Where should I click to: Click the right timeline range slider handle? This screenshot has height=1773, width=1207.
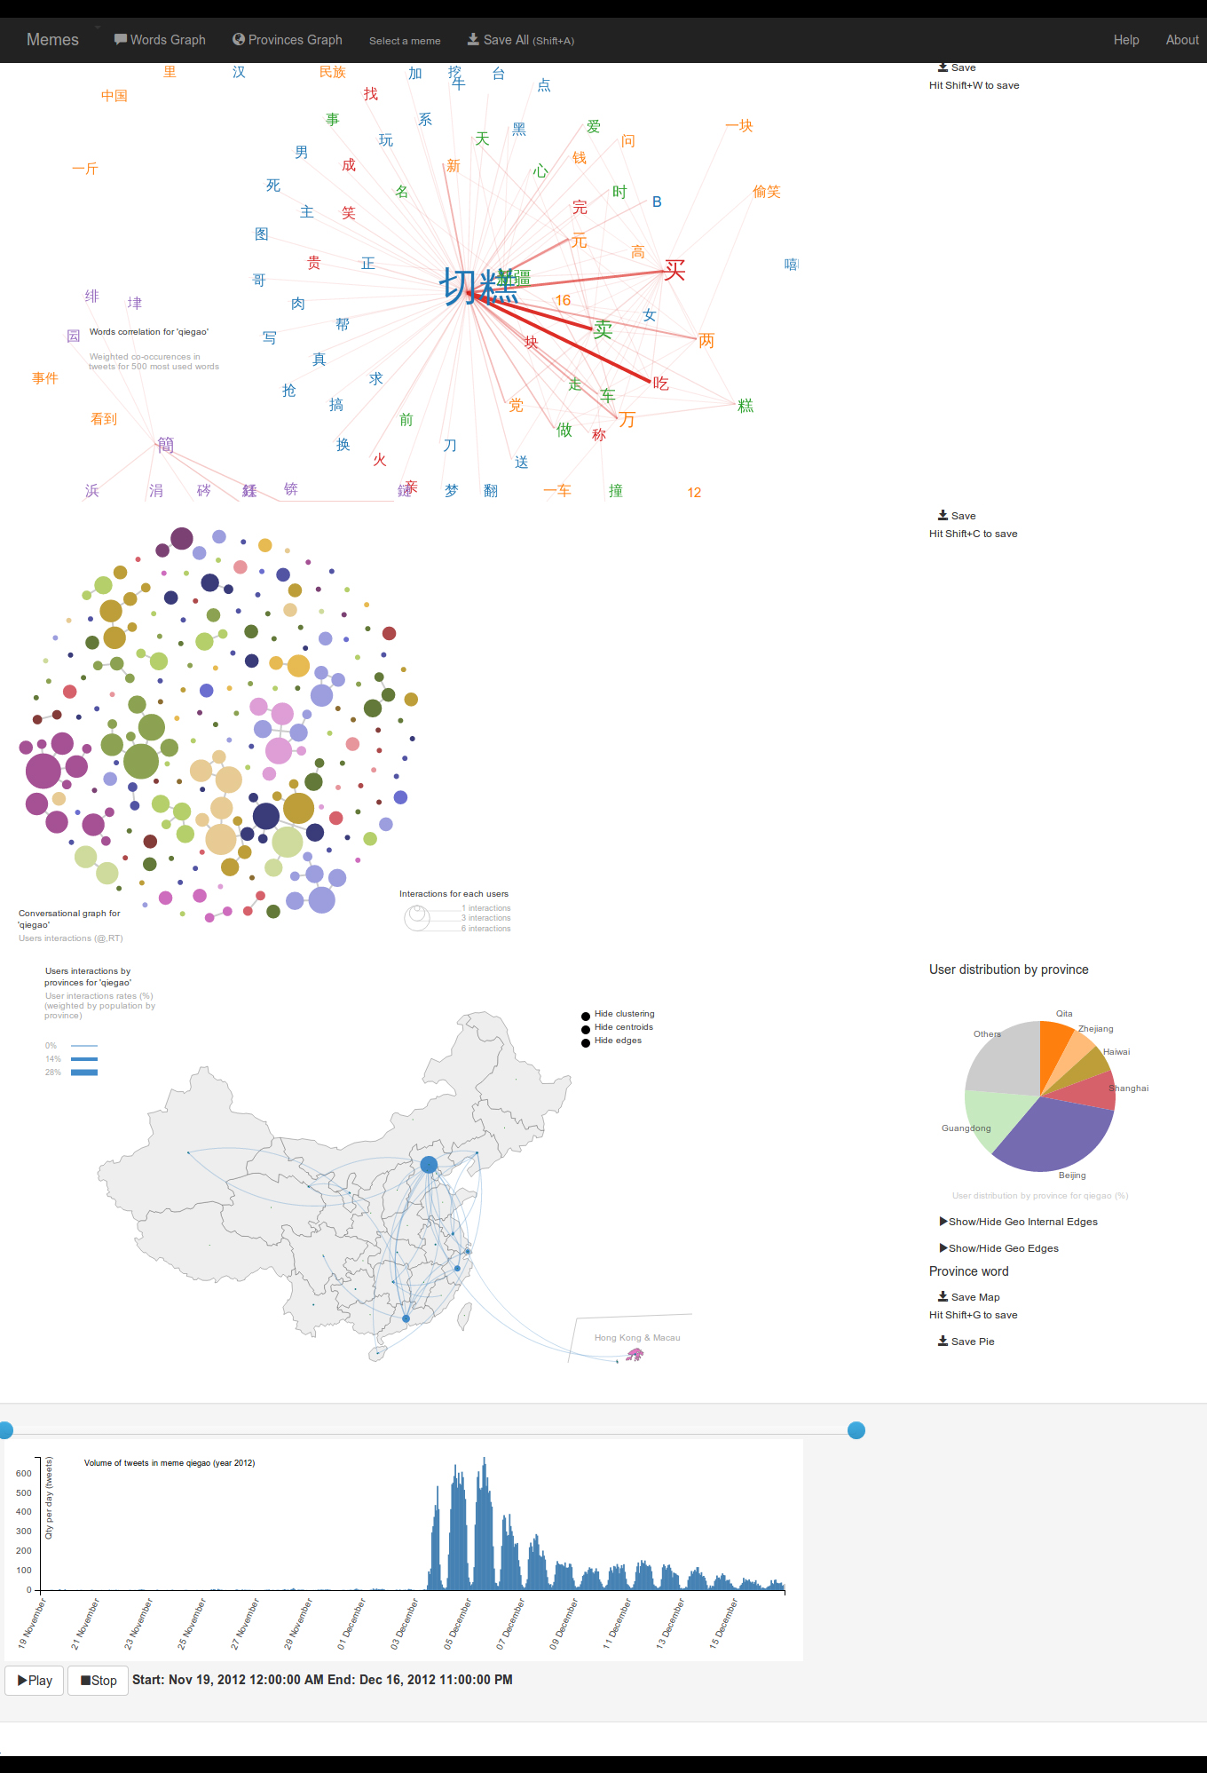click(x=856, y=1429)
